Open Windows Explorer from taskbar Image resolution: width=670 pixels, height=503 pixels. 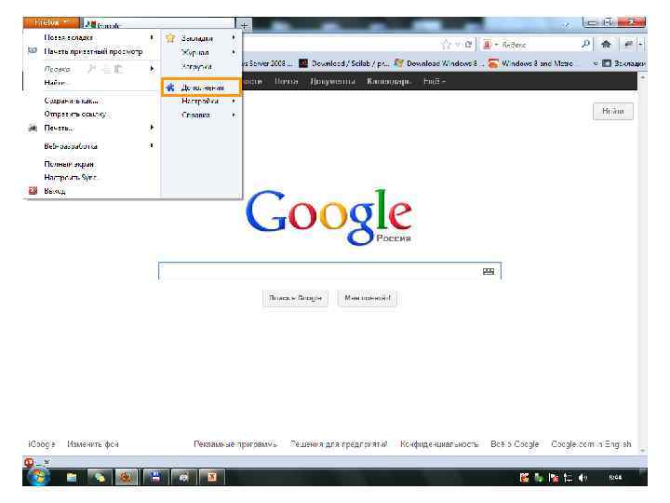click(72, 477)
